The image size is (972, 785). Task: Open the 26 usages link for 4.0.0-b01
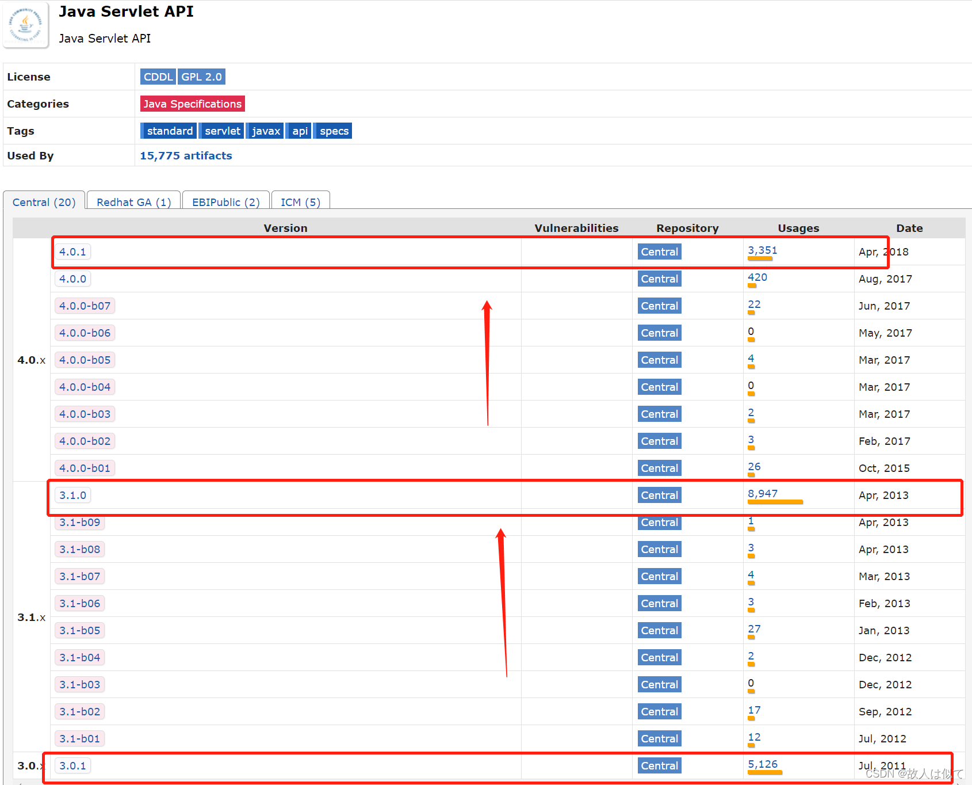point(754,467)
